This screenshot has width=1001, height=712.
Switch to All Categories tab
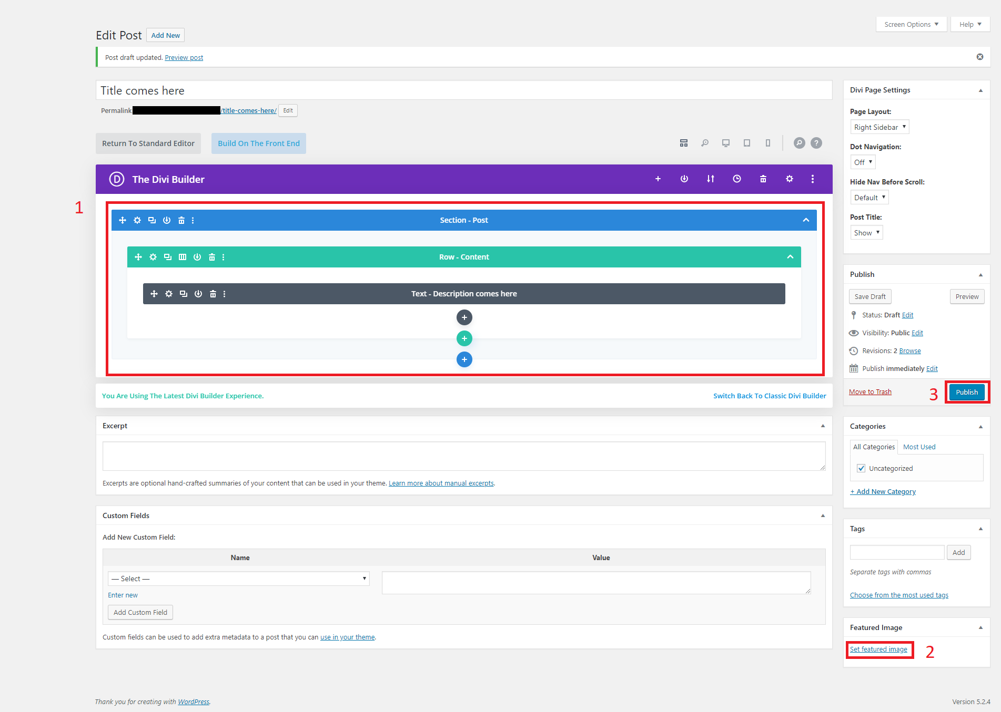pyautogui.click(x=874, y=447)
